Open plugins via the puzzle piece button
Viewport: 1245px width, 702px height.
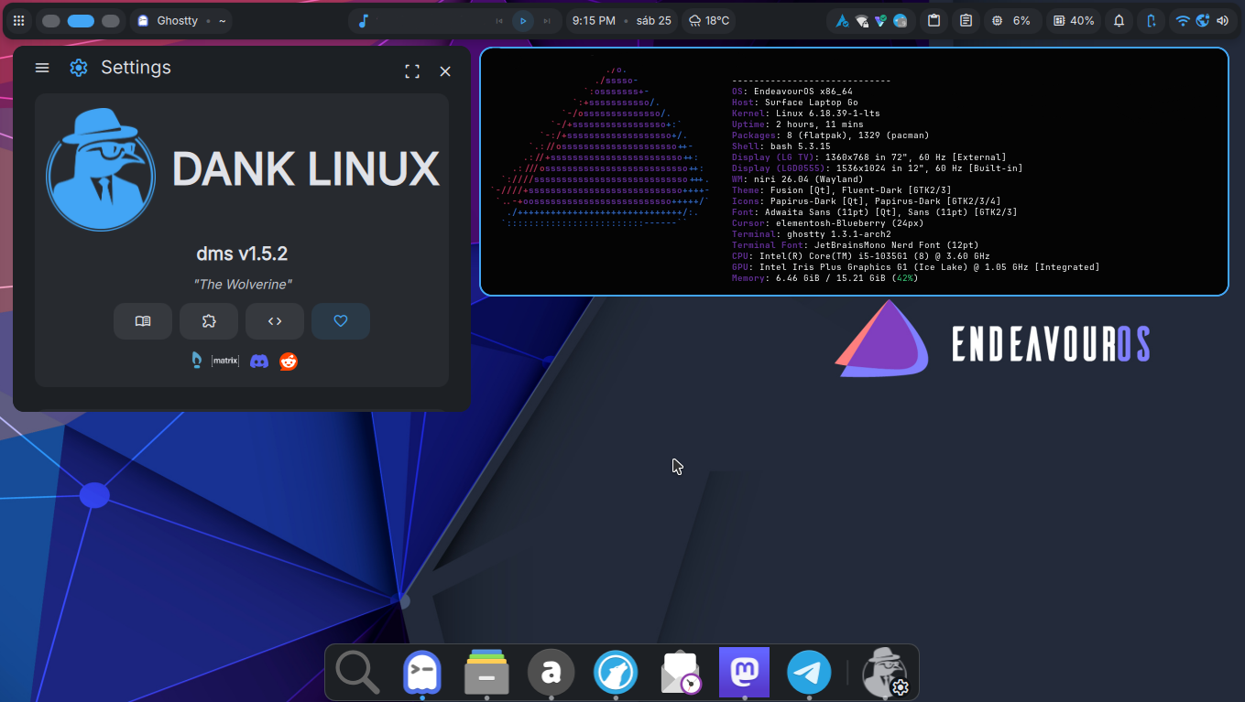(209, 321)
